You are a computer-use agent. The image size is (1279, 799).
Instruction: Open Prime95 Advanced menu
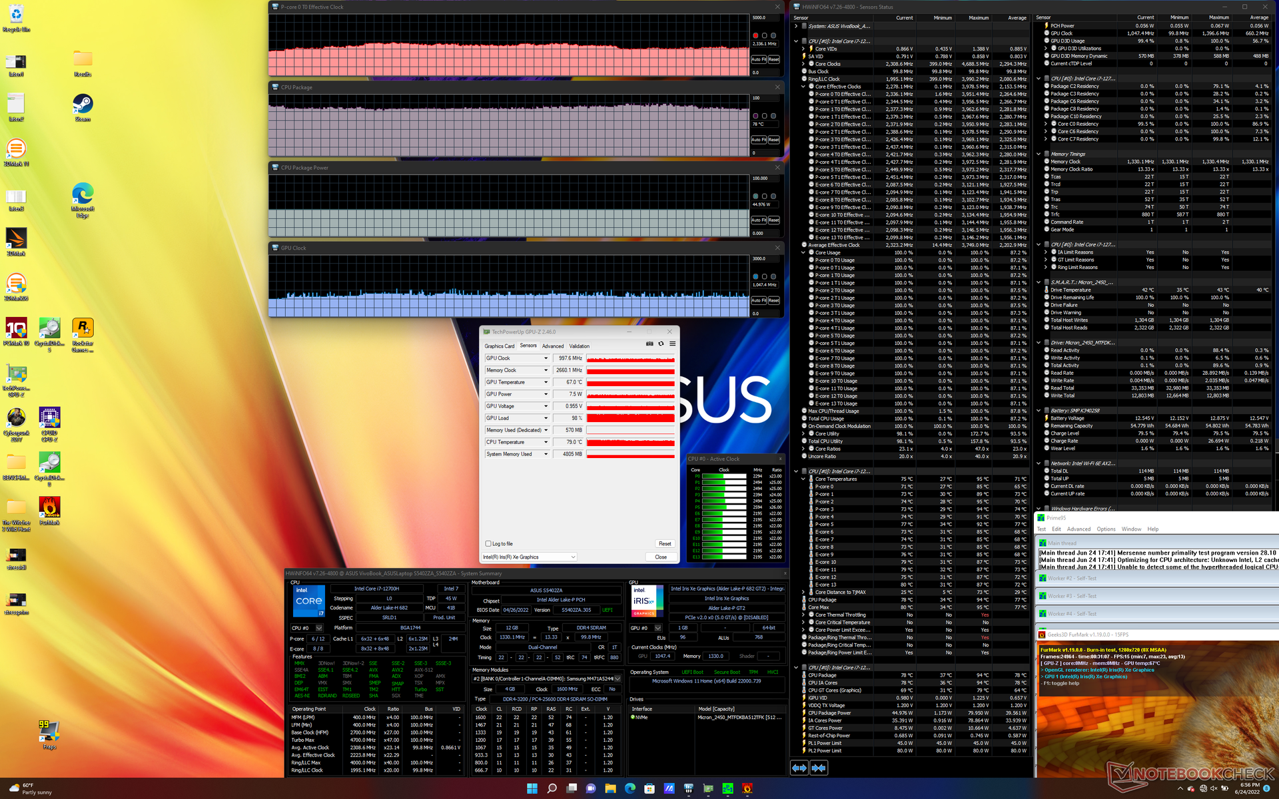(1078, 529)
